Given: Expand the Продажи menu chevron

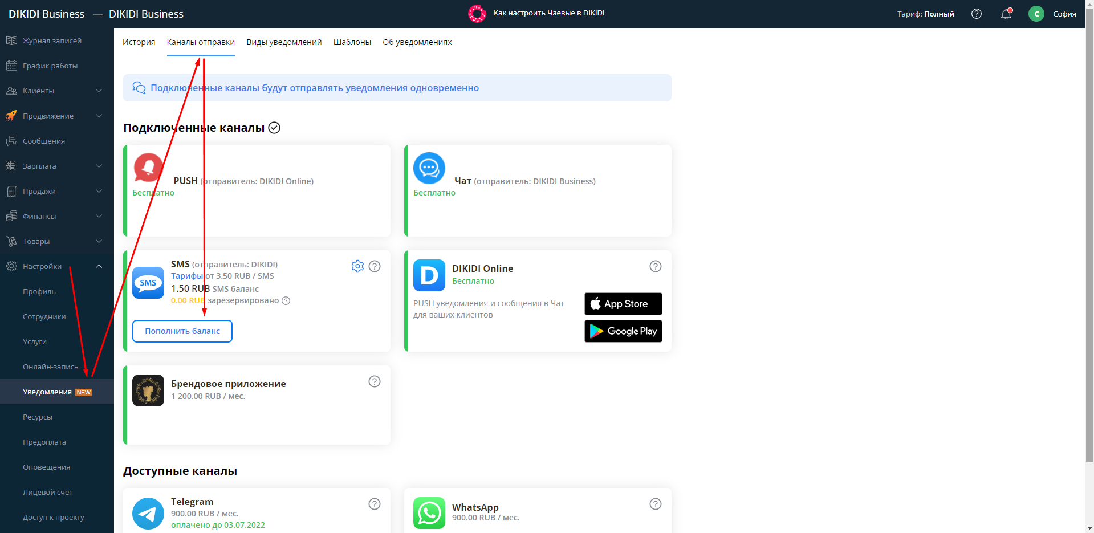Looking at the screenshot, I should [99, 191].
